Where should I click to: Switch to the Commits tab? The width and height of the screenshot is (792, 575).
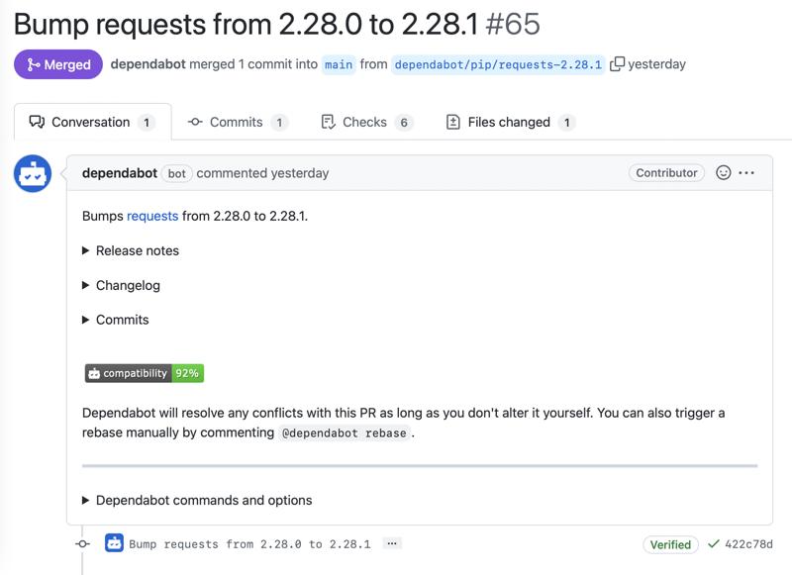[x=238, y=122]
